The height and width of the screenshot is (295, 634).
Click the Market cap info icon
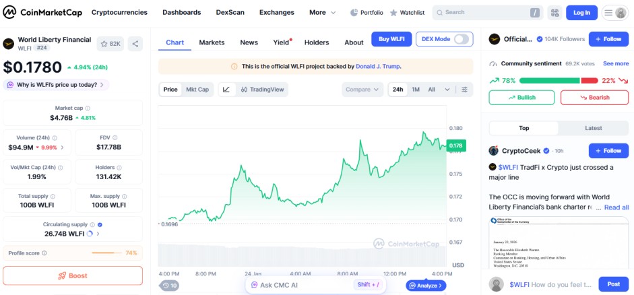click(x=88, y=108)
